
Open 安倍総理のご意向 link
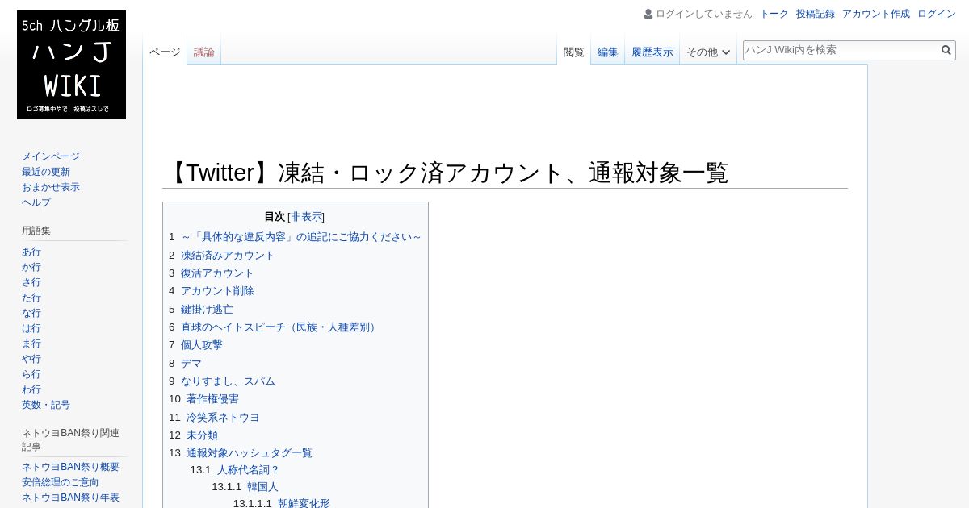[x=61, y=482]
